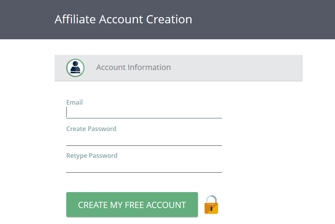Screen dimensions: 335x224
Task: Click the underline of the Create Password field
Action: click(144, 145)
